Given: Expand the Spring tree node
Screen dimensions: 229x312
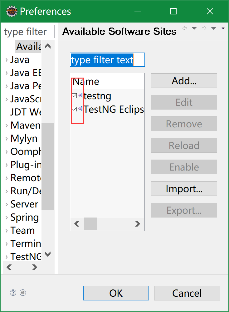Looking at the screenshot, I should (x=7, y=217).
